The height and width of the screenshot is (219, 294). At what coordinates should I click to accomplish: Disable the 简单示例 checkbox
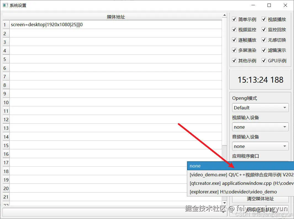click(x=234, y=19)
